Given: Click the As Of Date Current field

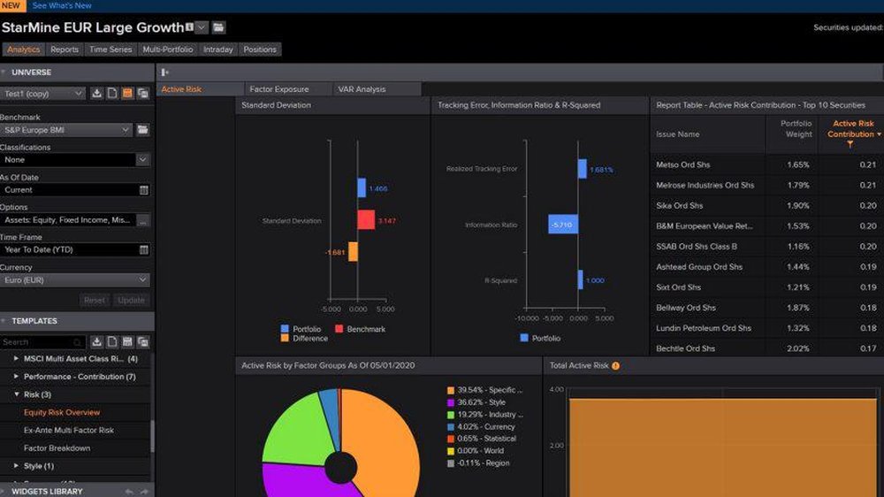Looking at the screenshot, I should click(x=74, y=190).
